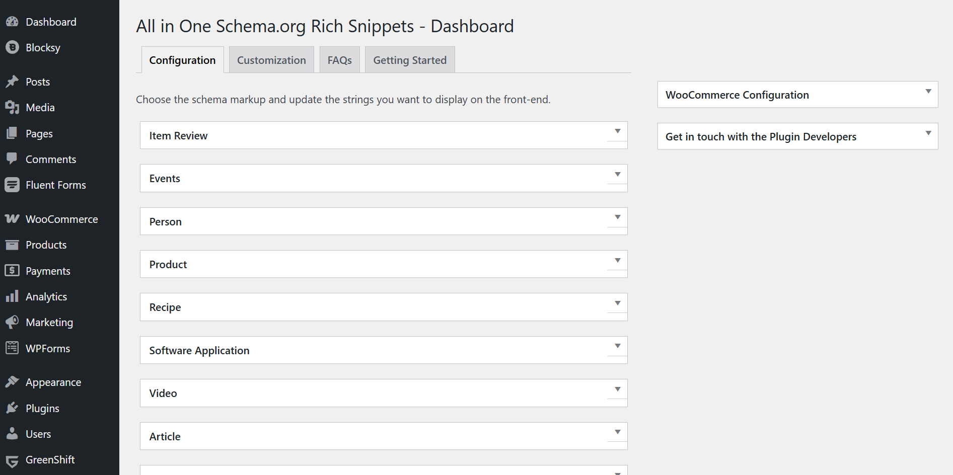
Task: Click the Appearance paintbrush icon
Action: 12,382
